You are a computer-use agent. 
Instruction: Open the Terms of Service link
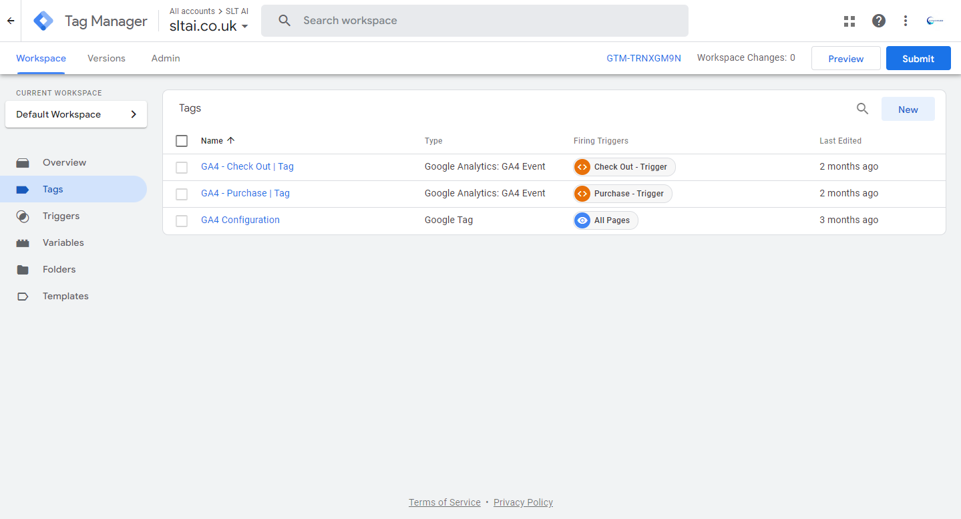(x=445, y=502)
